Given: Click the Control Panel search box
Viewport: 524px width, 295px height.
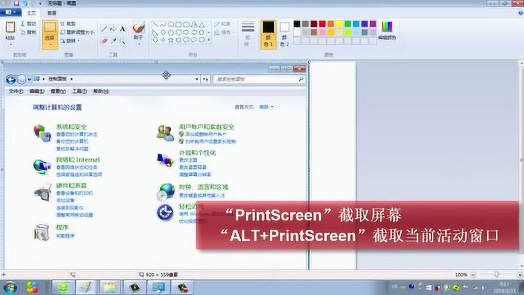Looking at the screenshot, I should click(x=258, y=79).
